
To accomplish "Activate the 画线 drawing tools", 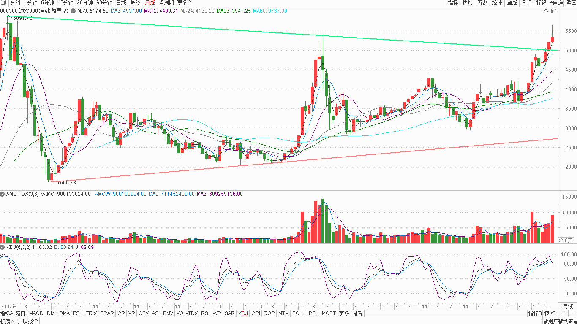I will pos(512,3).
